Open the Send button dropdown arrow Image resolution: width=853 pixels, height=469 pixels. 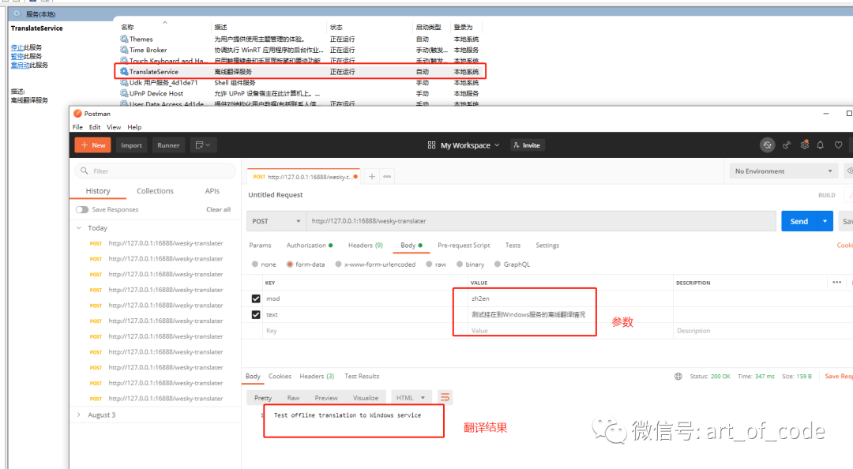pyautogui.click(x=825, y=221)
